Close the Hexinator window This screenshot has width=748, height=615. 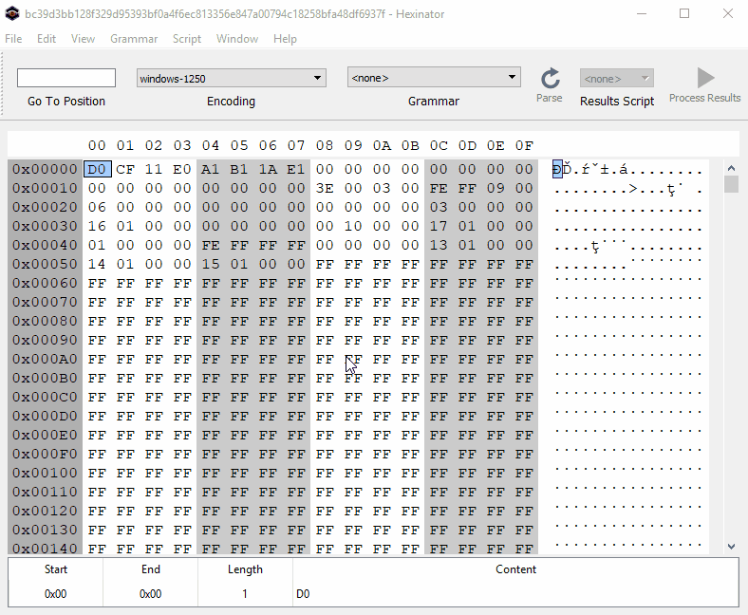tap(727, 14)
